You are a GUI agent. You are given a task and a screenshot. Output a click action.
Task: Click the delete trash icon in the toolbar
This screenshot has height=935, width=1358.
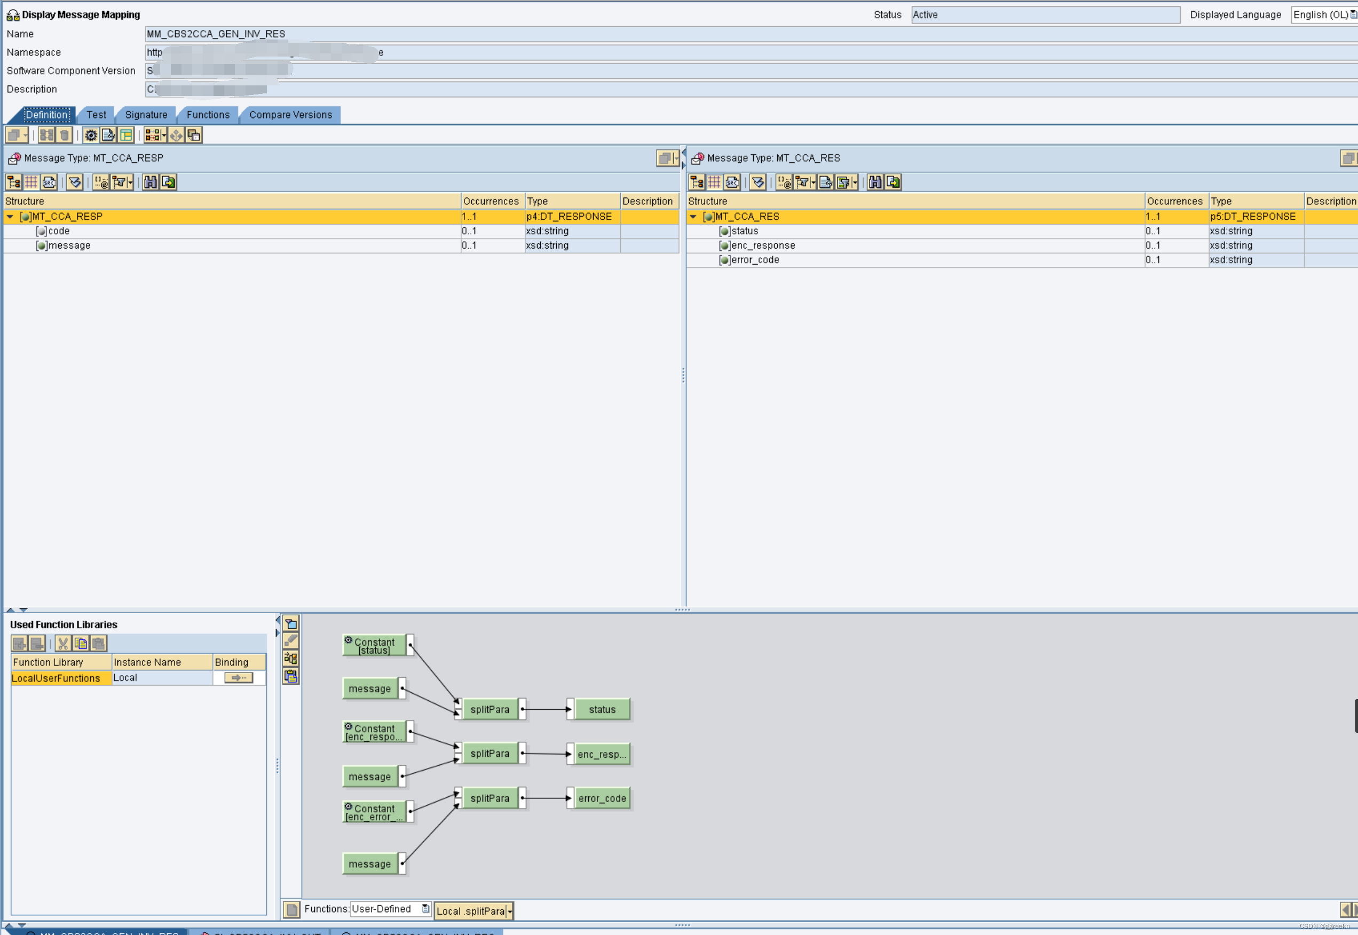[65, 136]
